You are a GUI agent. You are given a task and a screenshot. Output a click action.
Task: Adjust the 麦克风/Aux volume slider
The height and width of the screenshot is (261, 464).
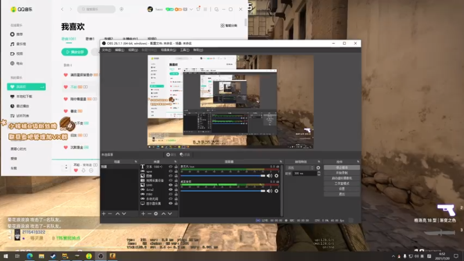(x=223, y=176)
